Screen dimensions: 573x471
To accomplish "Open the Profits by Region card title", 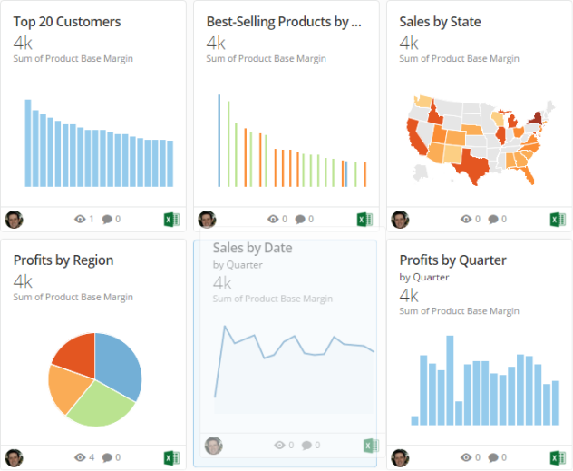I will (63, 260).
